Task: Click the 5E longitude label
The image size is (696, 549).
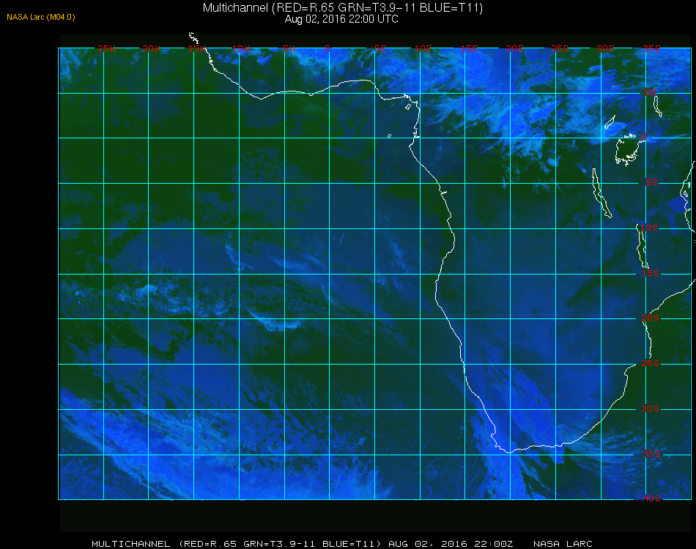Action: point(380,48)
